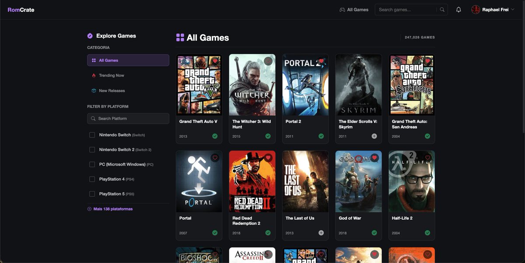Screen dimensions: 525x263
Task: Toggle favorite heart on God of War card
Action: (374, 158)
